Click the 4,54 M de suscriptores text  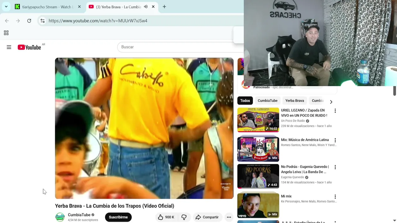pos(83,220)
